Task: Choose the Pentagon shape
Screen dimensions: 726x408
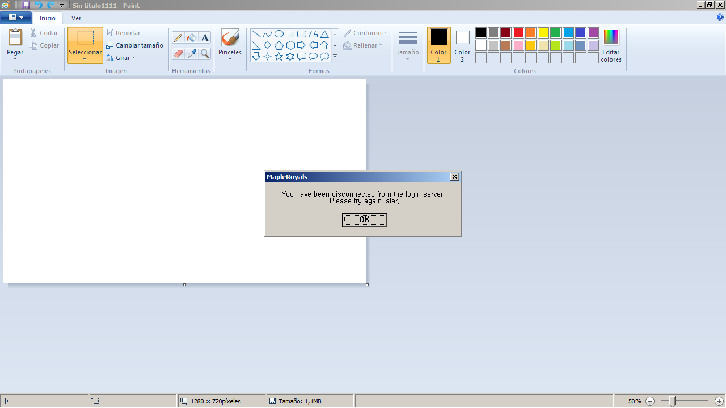Action: pyautogui.click(x=278, y=45)
